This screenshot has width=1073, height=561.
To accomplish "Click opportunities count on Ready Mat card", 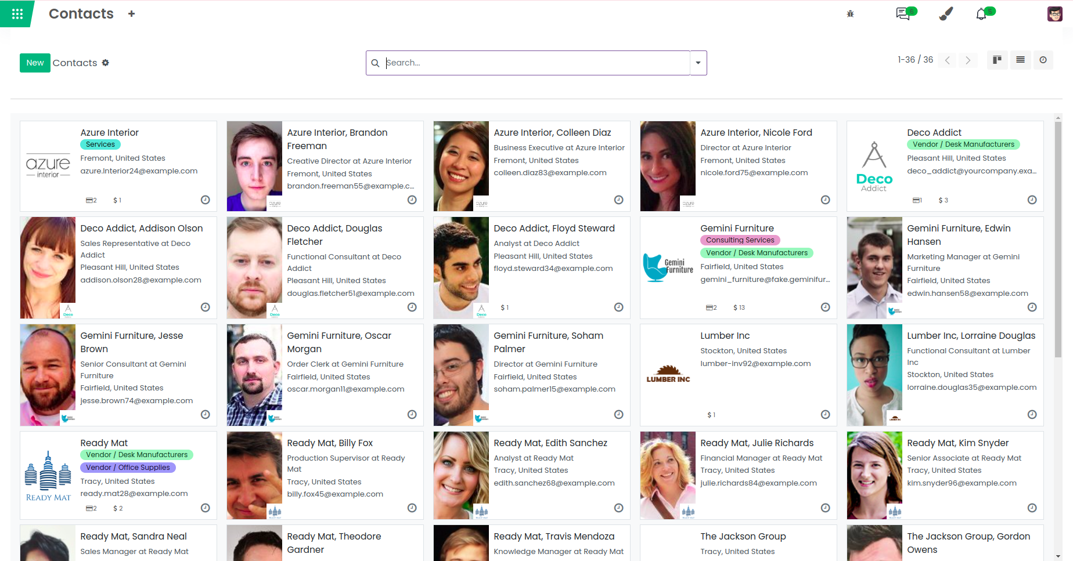I will tap(92, 508).
